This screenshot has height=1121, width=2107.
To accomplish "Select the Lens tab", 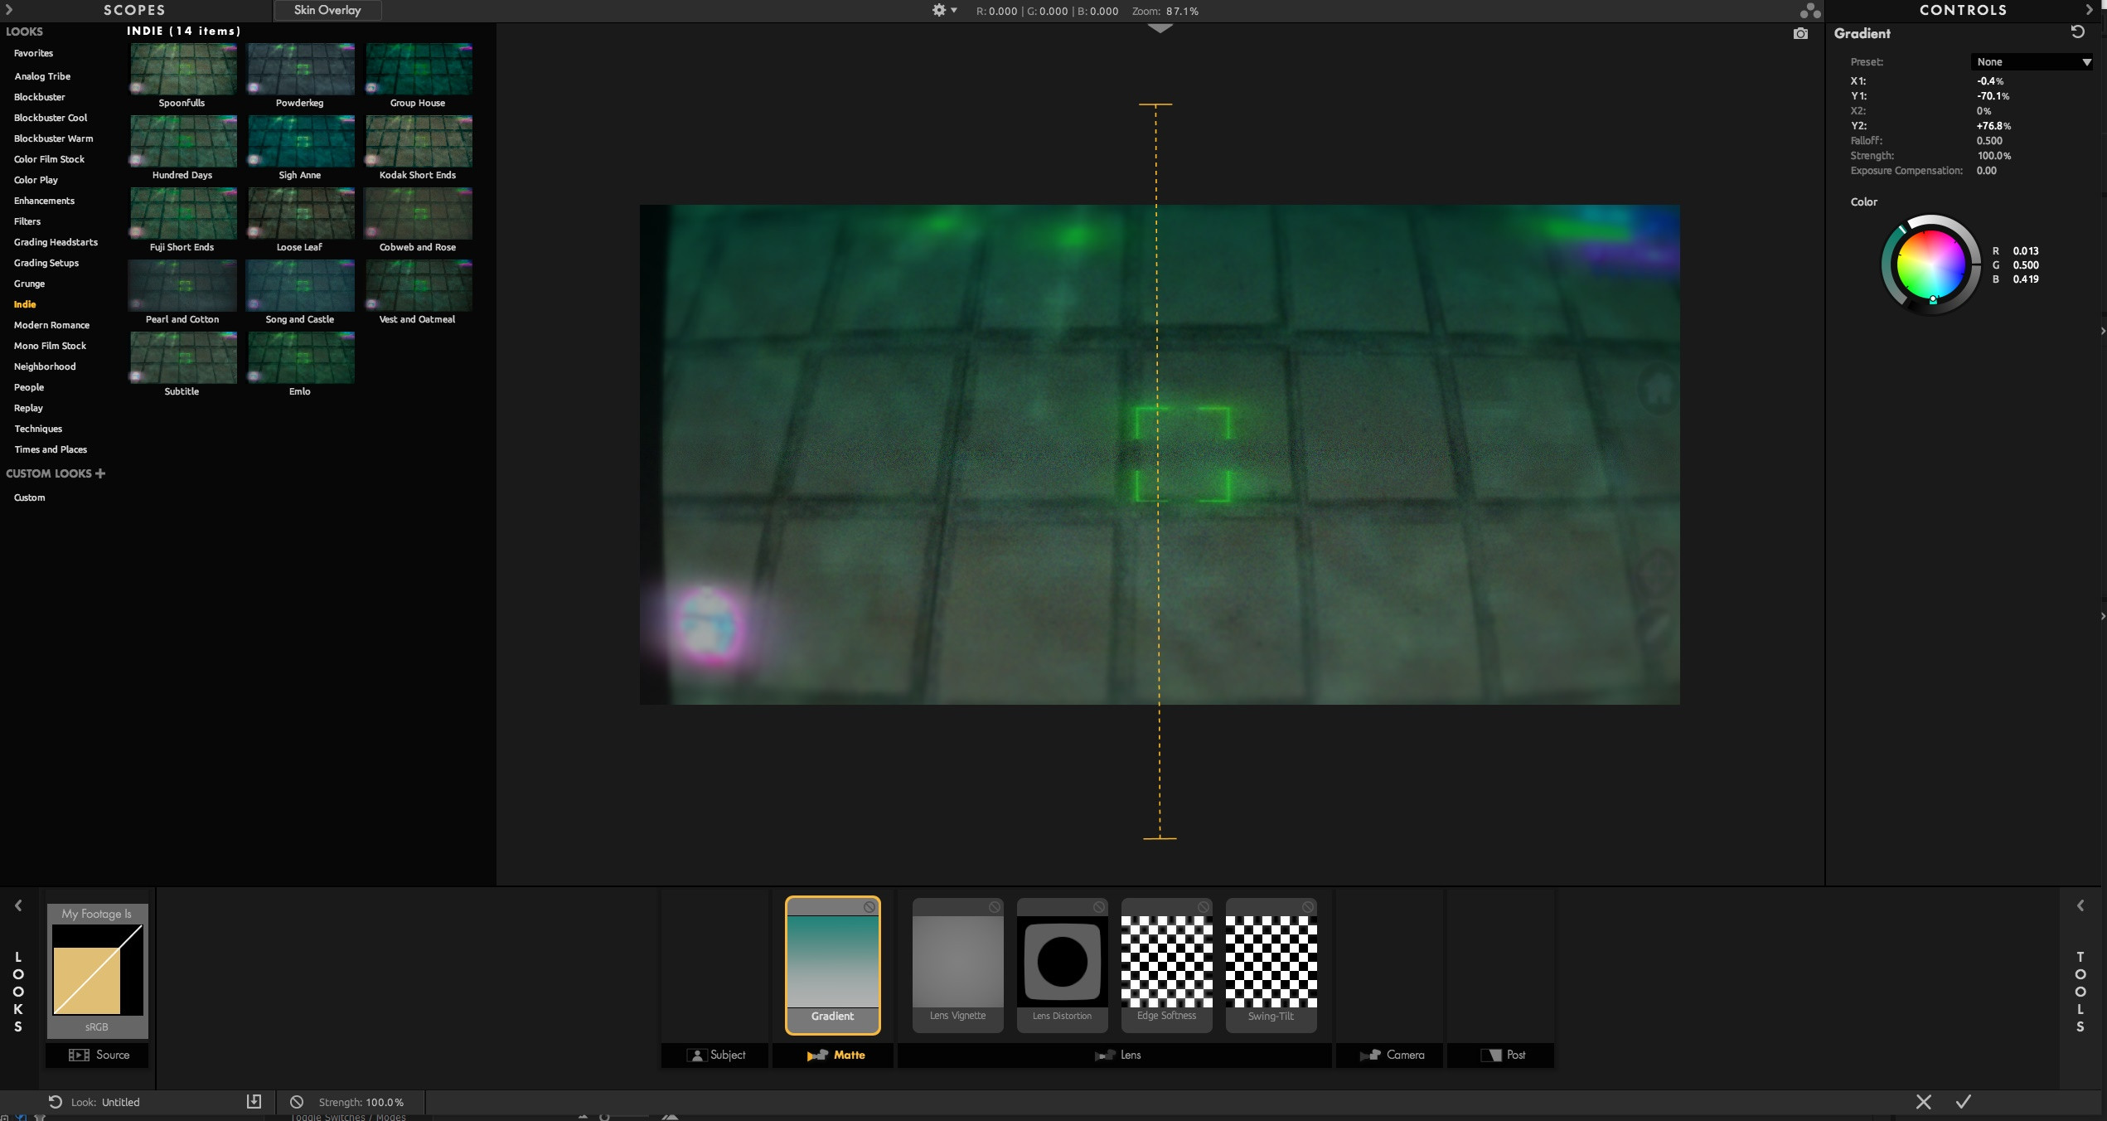I will point(1116,1055).
